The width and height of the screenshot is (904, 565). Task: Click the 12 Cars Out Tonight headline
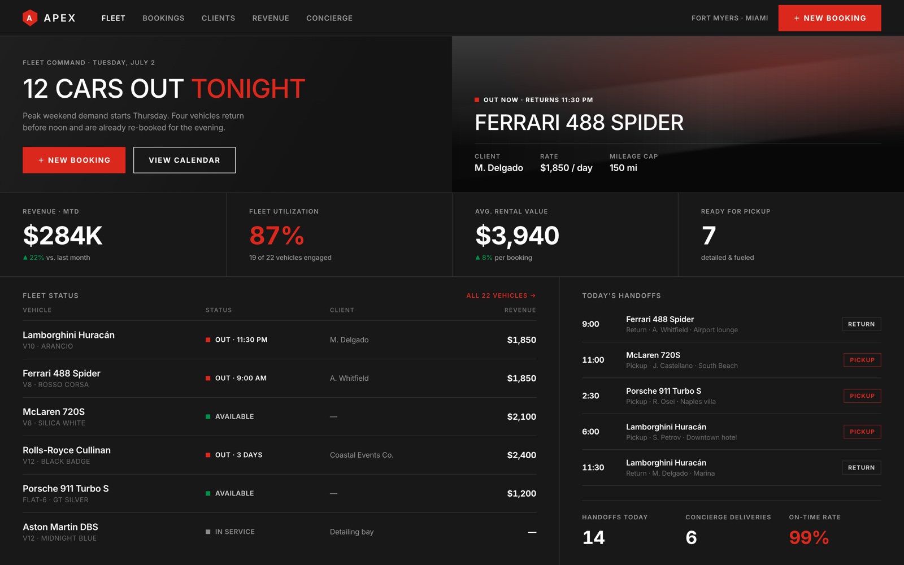(x=164, y=89)
